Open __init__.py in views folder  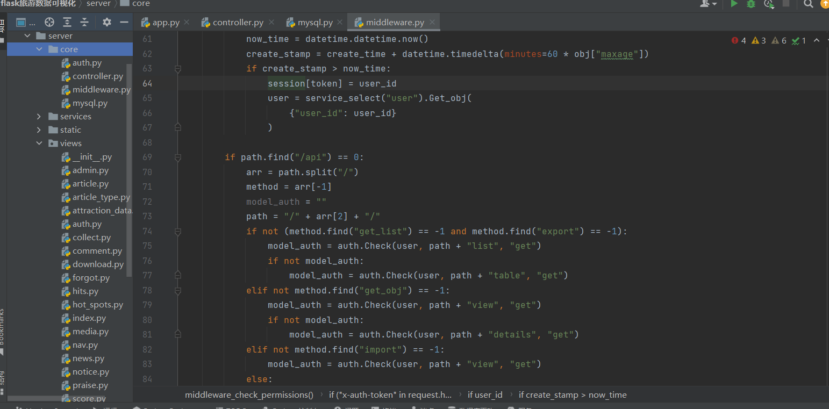pos(86,157)
